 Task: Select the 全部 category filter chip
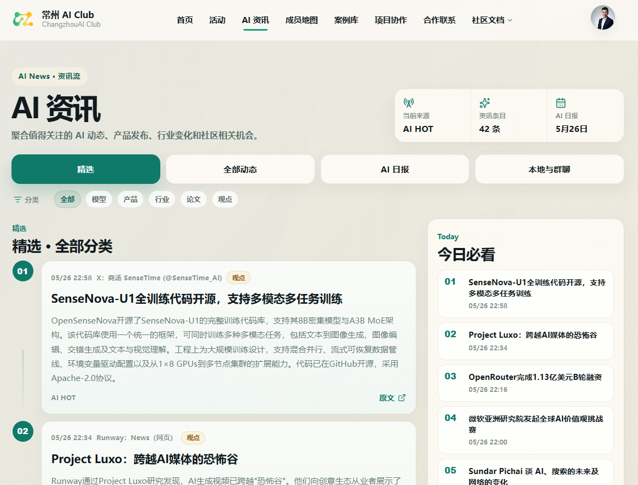point(67,200)
